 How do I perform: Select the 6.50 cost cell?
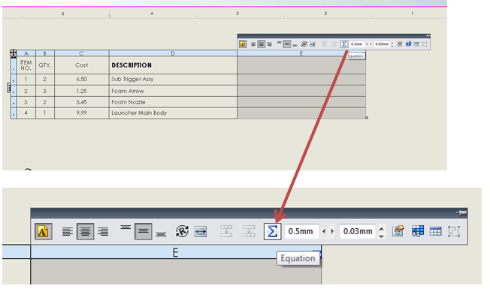point(82,80)
